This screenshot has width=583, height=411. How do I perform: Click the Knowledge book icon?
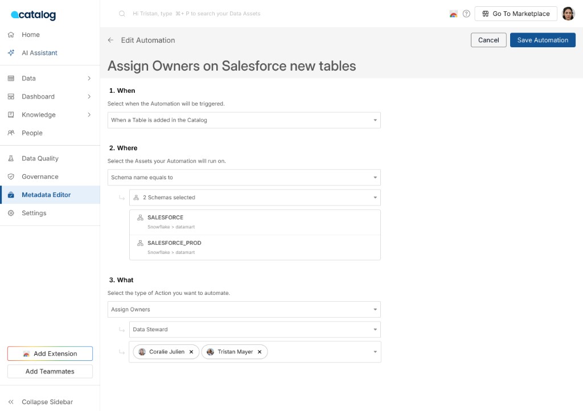click(x=11, y=115)
